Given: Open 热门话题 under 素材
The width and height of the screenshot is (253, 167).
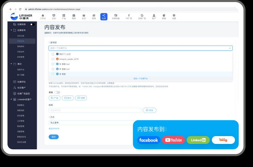Looking at the screenshot, I should [x=21, y=75].
